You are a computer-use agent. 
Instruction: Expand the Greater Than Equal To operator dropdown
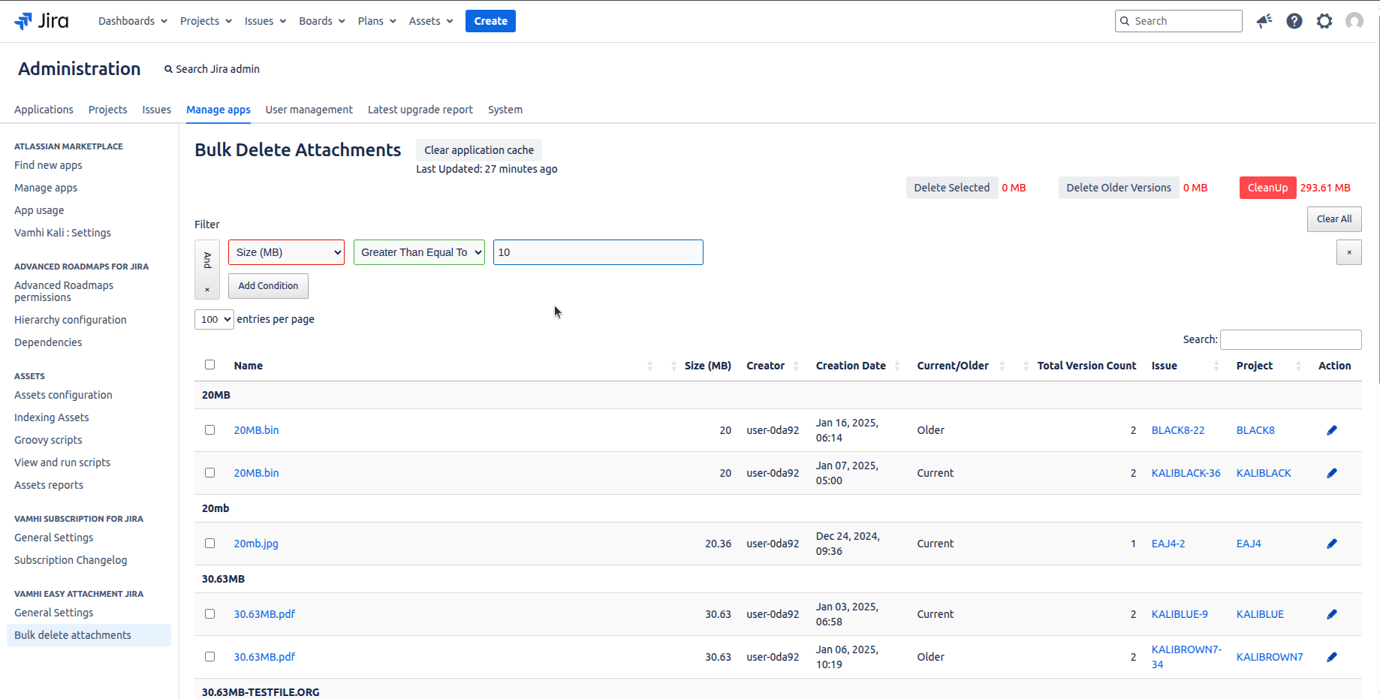419,252
